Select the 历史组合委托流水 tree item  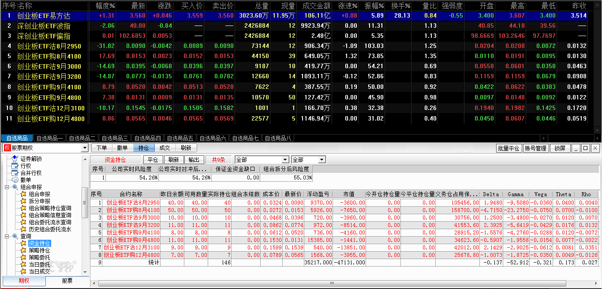[50, 229]
